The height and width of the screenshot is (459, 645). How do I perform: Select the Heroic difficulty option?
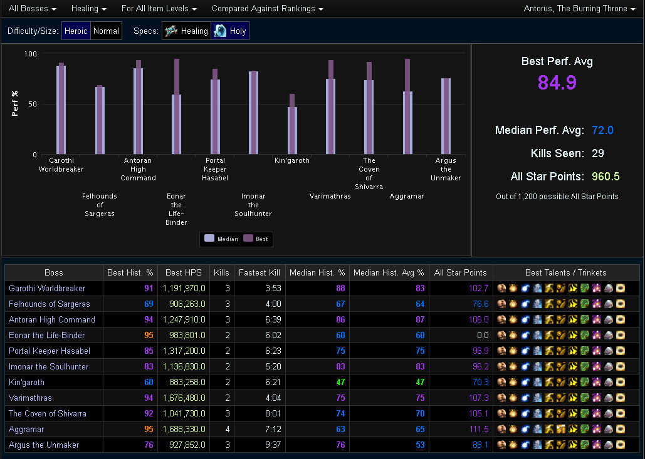click(x=75, y=31)
